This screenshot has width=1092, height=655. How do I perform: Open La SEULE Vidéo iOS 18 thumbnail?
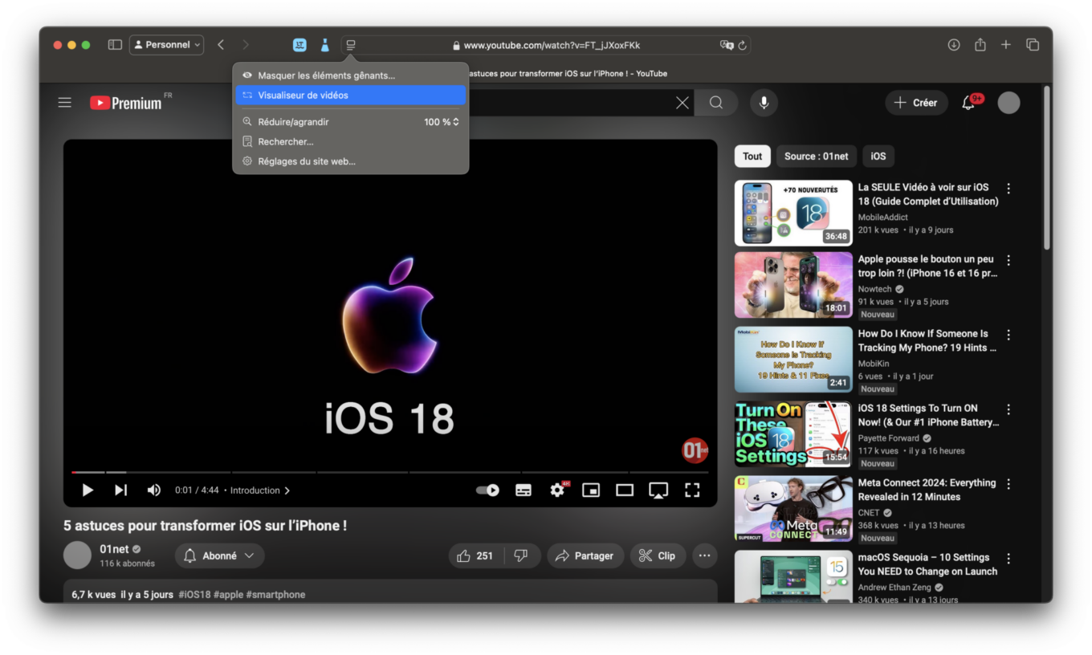coord(793,213)
